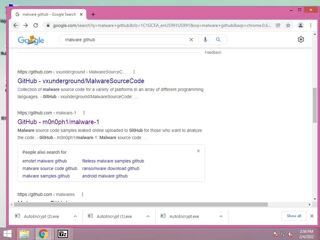The width and height of the screenshot is (320, 240).
Task: Go back to the previous page
Action: (16, 25)
